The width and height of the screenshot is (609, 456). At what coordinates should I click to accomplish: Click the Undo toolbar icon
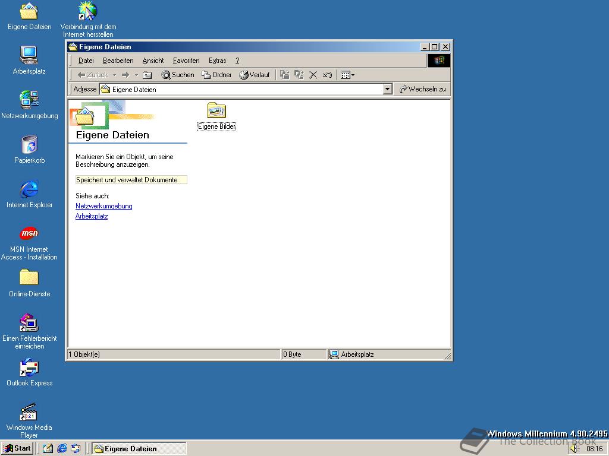[x=327, y=75]
